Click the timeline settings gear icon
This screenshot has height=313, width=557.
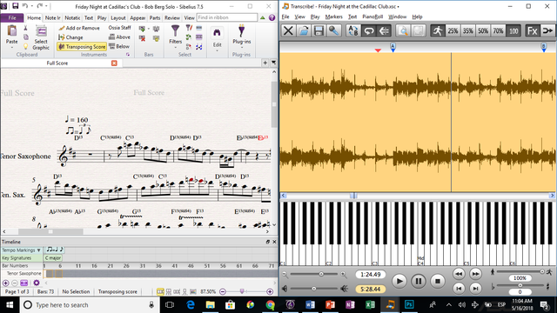[37, 283]
